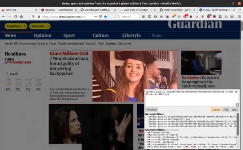Click the vertical bars extension icon

point(232,17)
